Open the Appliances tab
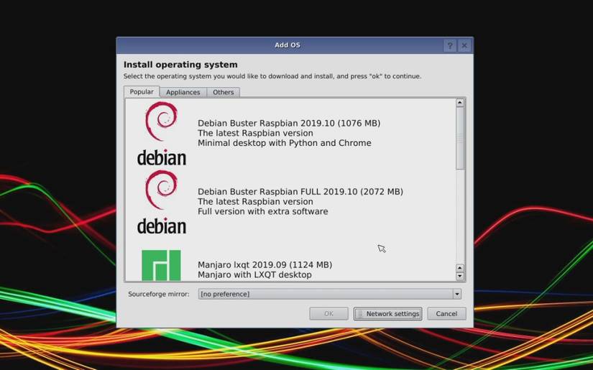 (183, 92)
